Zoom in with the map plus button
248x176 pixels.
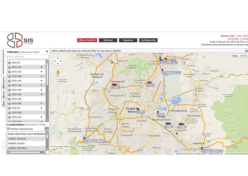pyautogui.click(x=58, y=80)
